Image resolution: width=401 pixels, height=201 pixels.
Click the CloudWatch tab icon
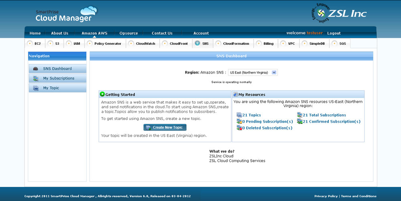point(131,44)
